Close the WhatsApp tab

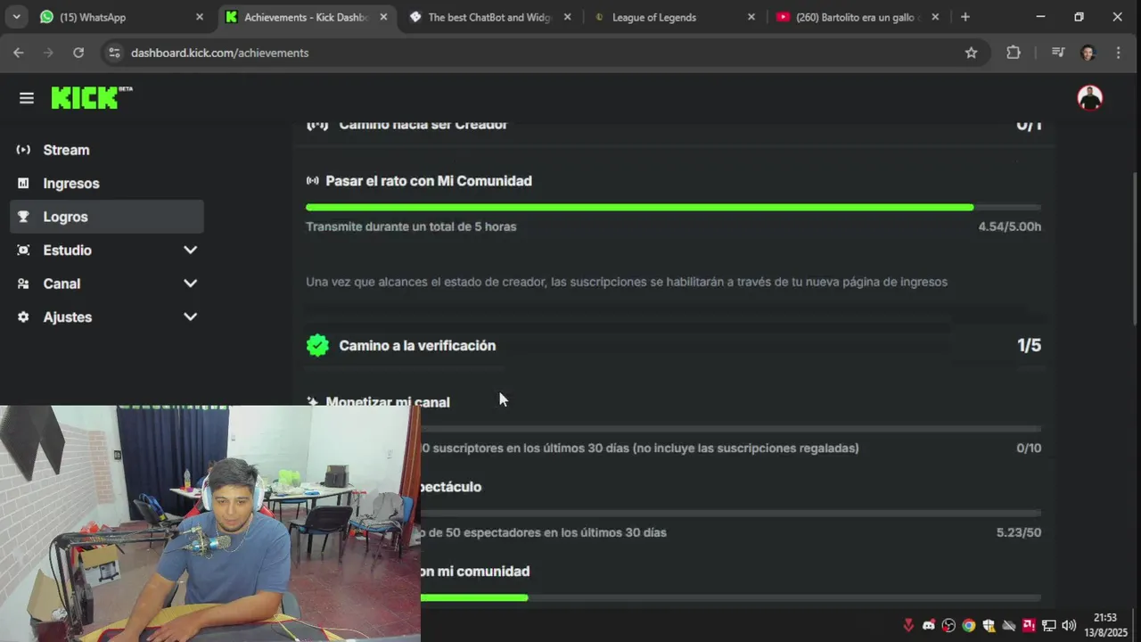click(x=200, y=17)
